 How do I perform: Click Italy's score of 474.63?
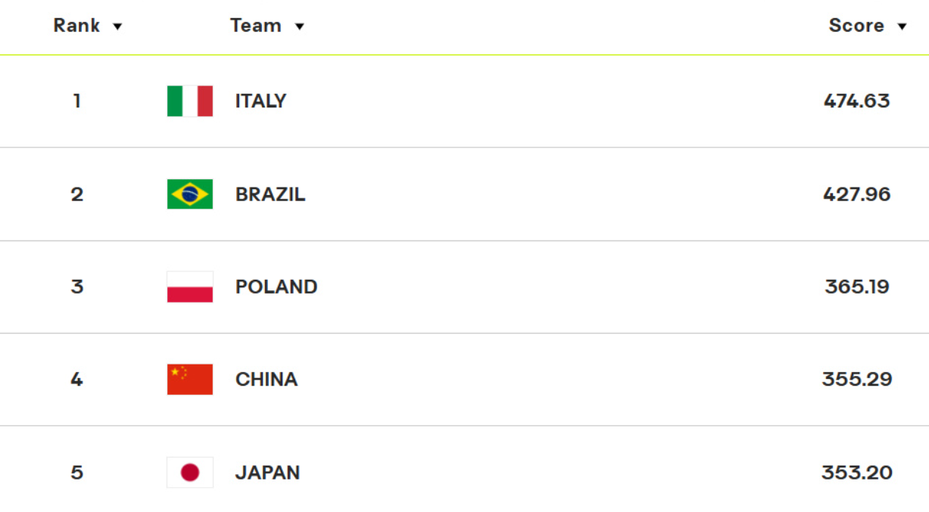857,101
